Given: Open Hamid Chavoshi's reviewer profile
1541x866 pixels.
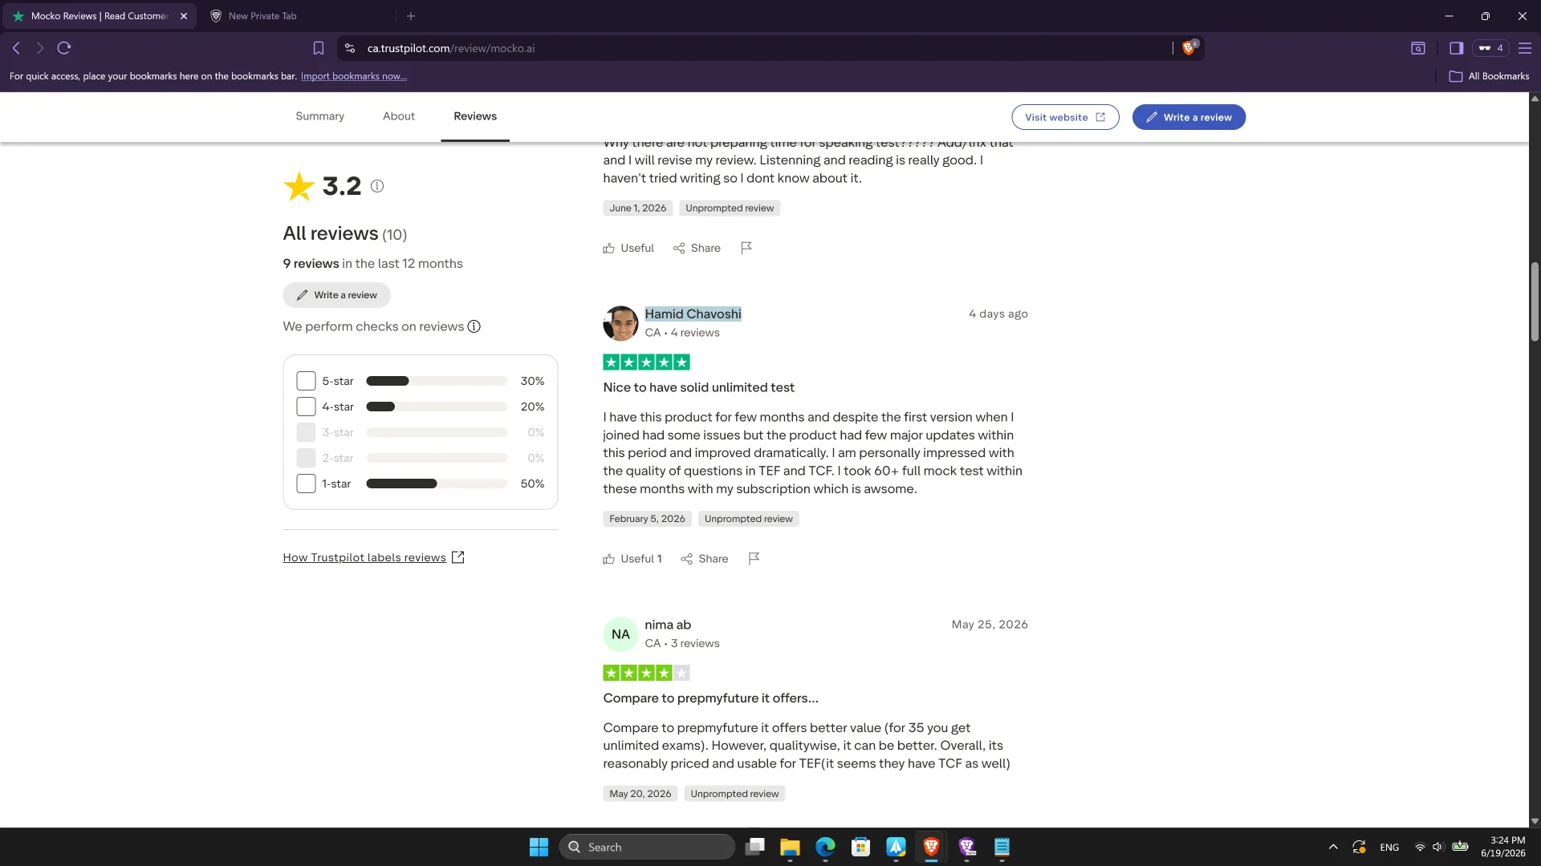Looking at the screenshot, I should pos(693,314).
